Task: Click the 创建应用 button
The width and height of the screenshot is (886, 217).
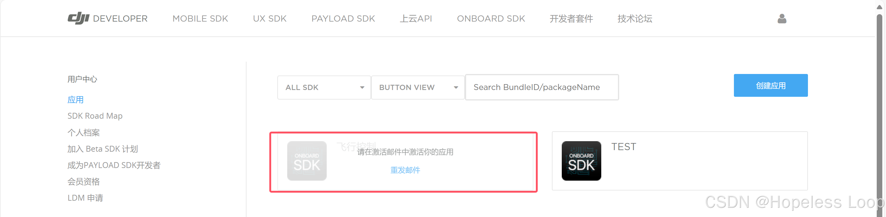Action: 770,85
